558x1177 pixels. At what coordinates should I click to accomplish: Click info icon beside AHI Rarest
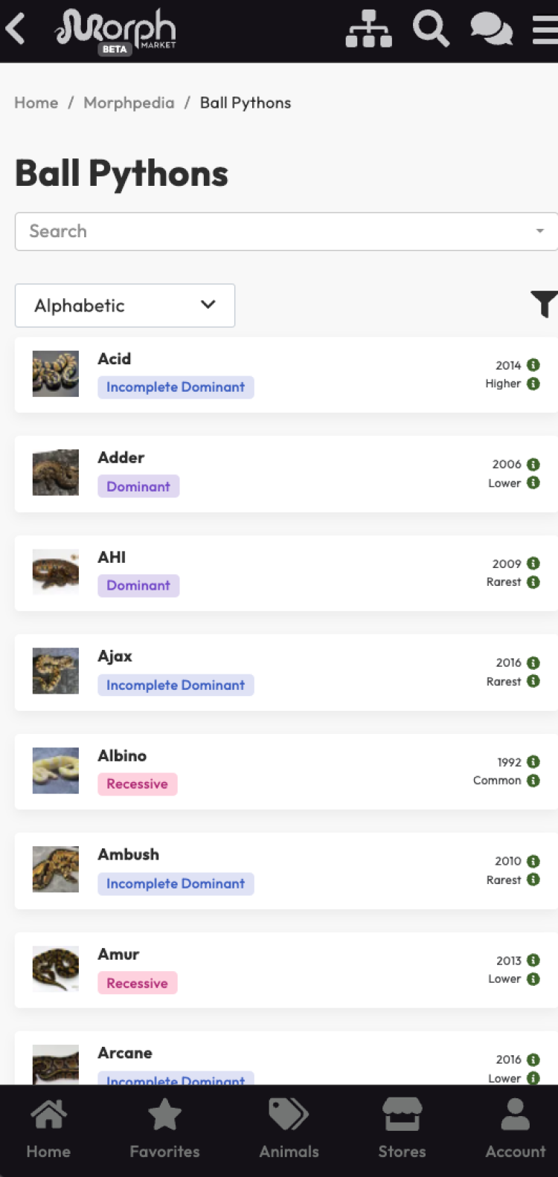pyautogui.click(x=533, y=582)
